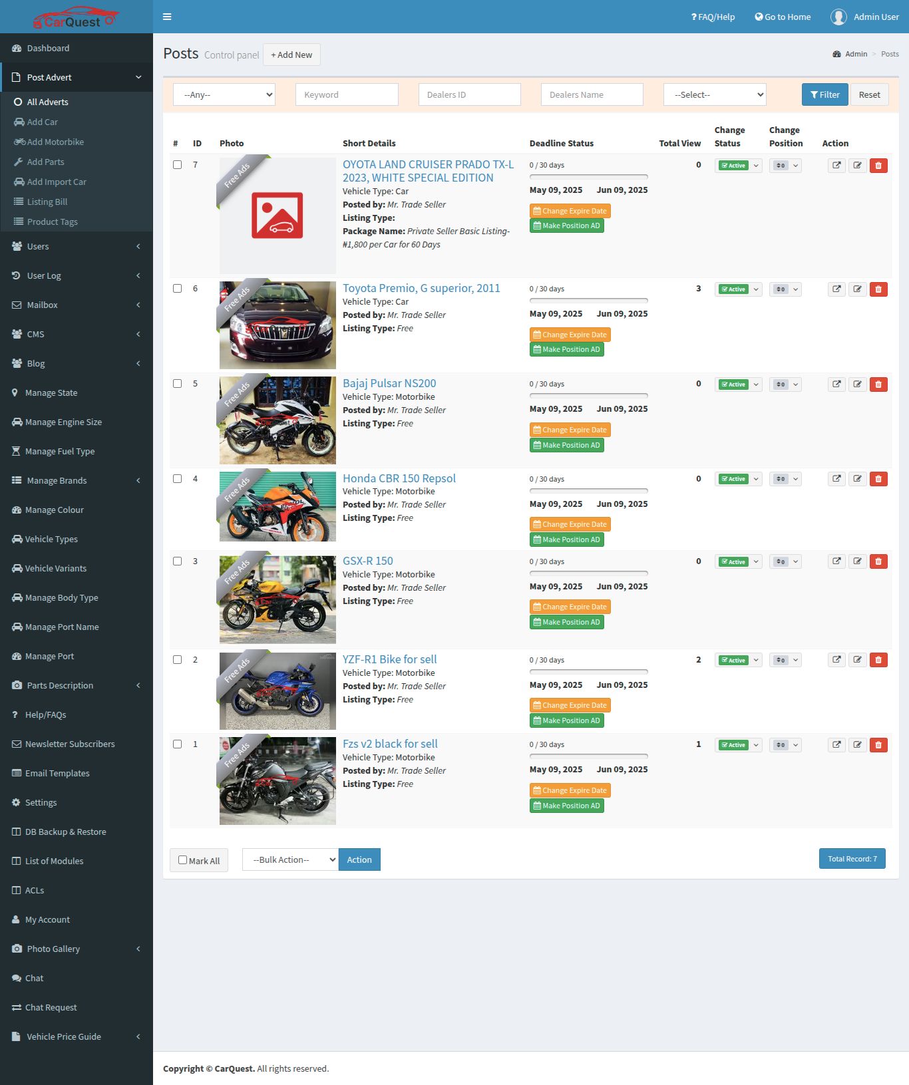
Task: Open the Bulk Action dropdown
Action: point(290,859)
